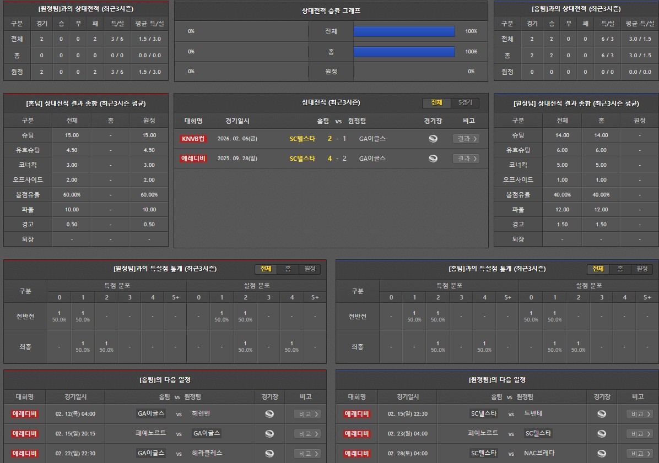Viewport: 659px width, 463px height.
Task: Click stadium icon for SC텔스타 vs 트벤테
Action: coord(602,414)
